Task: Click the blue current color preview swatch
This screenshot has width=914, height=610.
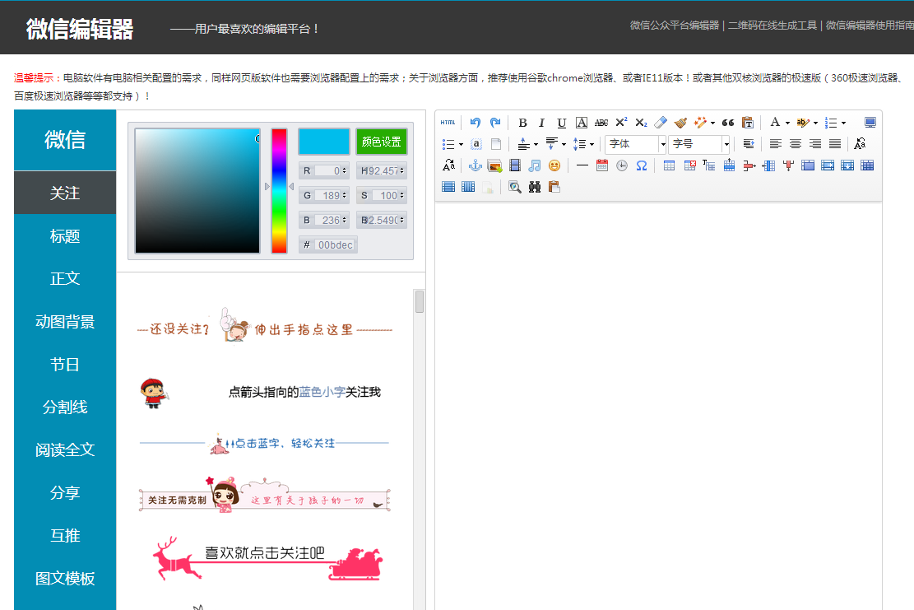Action: (324, 142)
